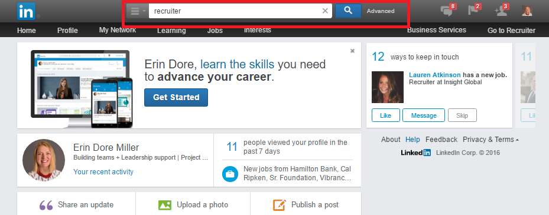View the 11 people who viewed your profile
The image size is (549, 215).
[287, 147]
